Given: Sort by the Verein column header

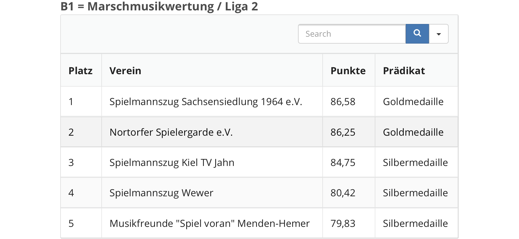Looking at the screenshot, I should 125,71.
